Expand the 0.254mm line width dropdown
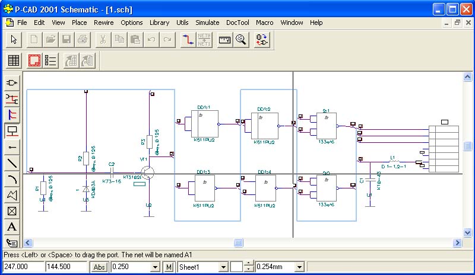This screenshot has width=475, height=275. coord(299,267)
